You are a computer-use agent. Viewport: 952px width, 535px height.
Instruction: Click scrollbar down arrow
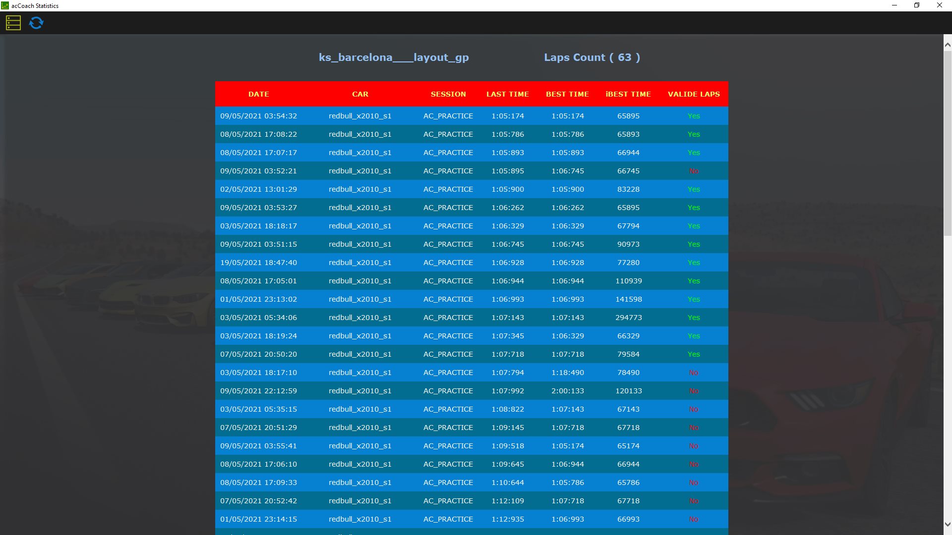[948, 524]
